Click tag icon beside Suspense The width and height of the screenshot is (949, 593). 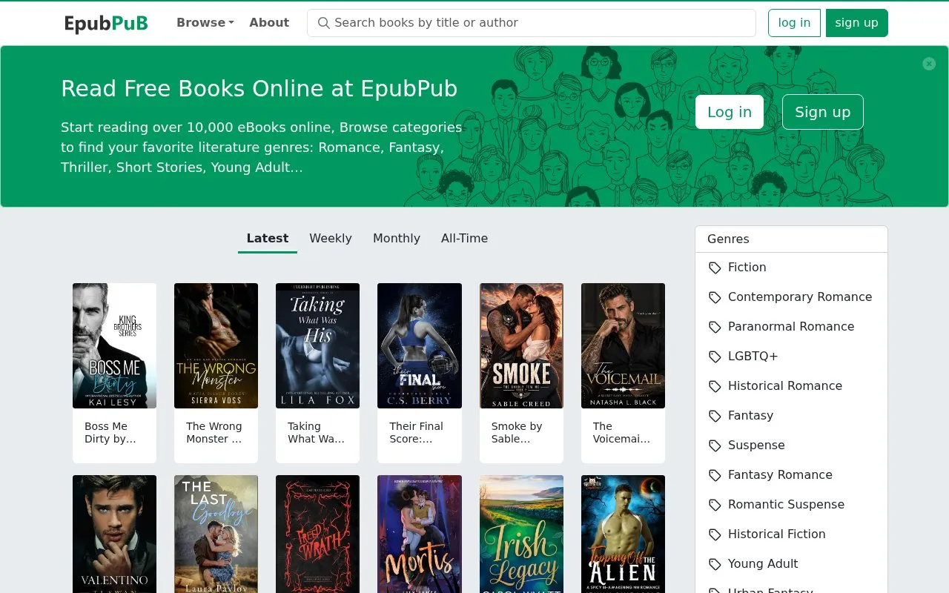(x=715, y=445)
